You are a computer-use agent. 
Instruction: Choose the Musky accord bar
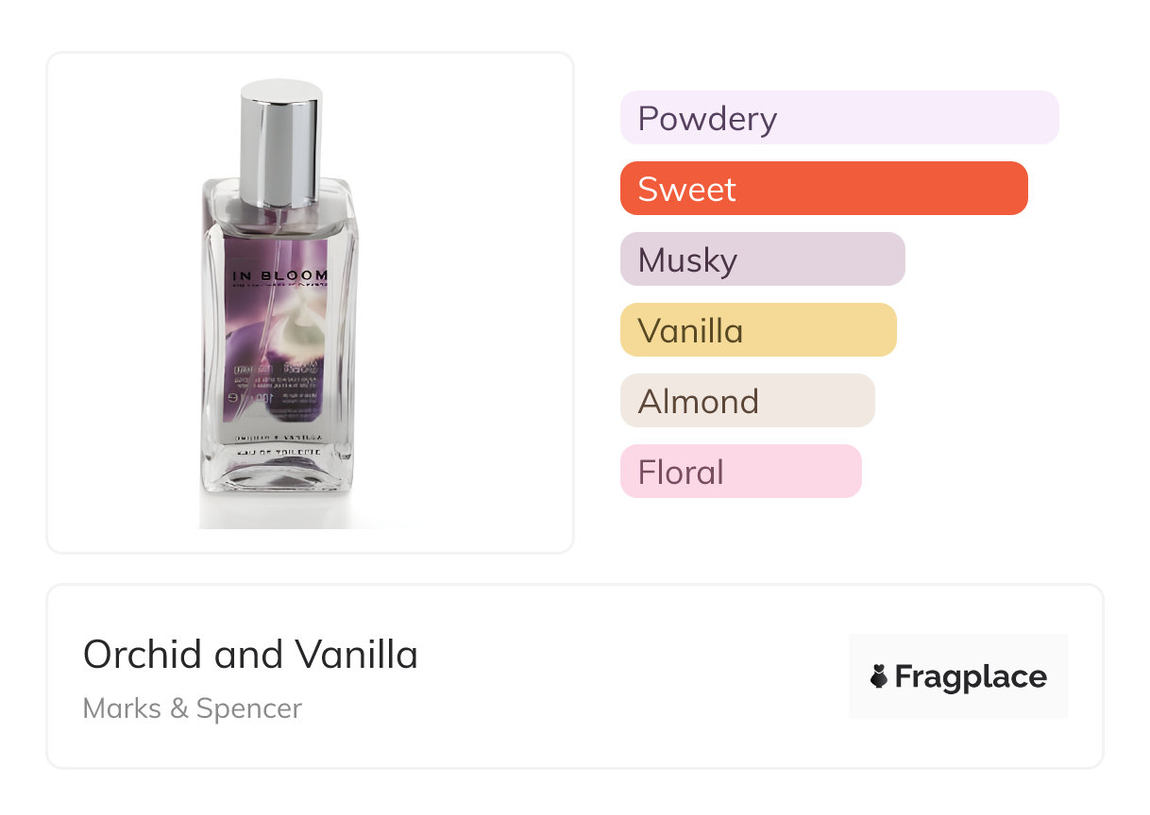tap(762, 259)
